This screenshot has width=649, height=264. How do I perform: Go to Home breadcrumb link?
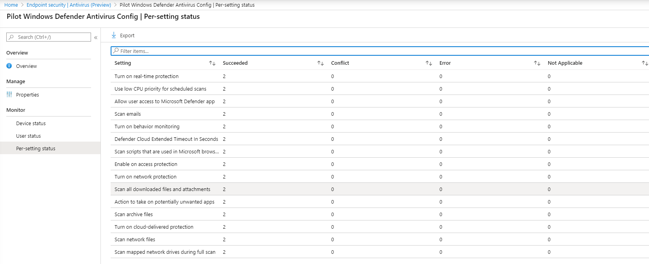[x=11, y=5]
